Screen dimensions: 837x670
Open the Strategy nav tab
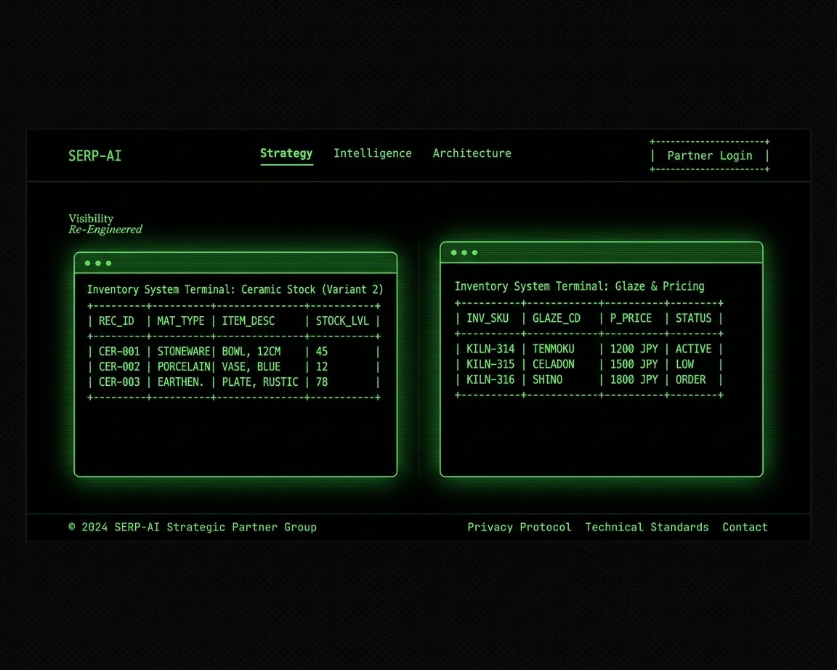pyautogui.click(x=286, y=153)
